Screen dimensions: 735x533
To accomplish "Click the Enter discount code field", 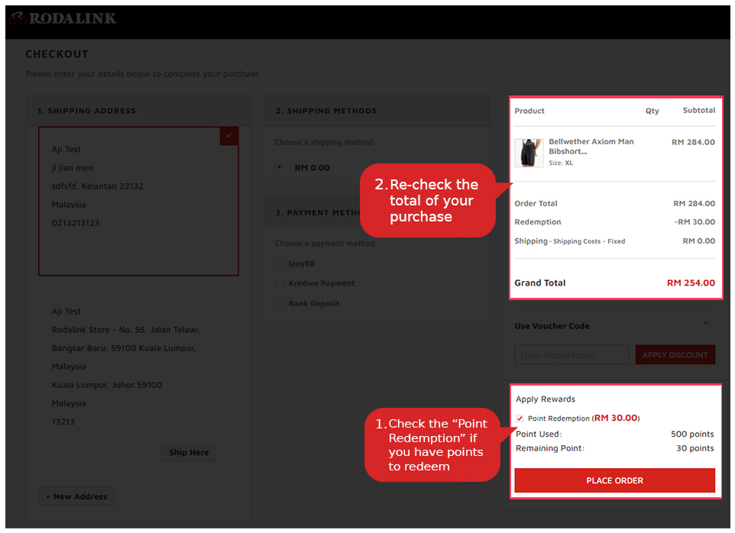I will 571,354.
